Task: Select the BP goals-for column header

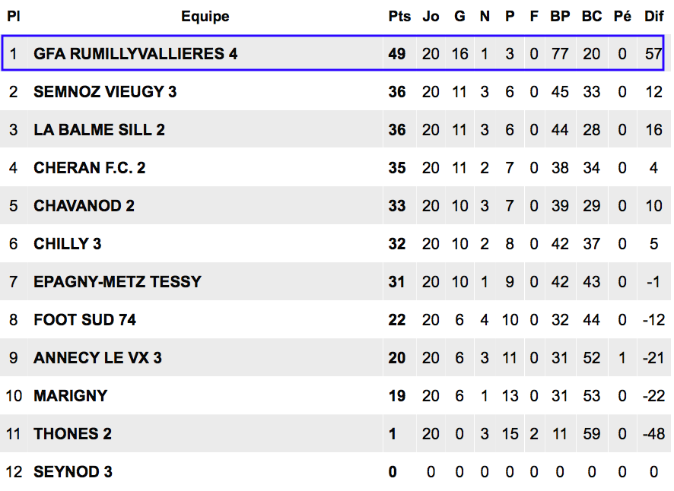Action: pyautogui.click(x=560, y=16)
